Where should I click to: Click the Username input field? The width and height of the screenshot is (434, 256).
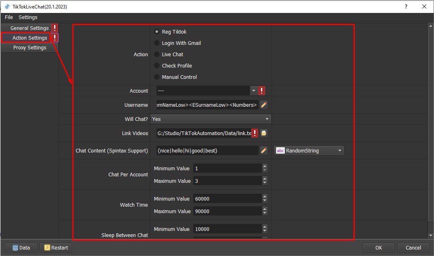[207, 105]
